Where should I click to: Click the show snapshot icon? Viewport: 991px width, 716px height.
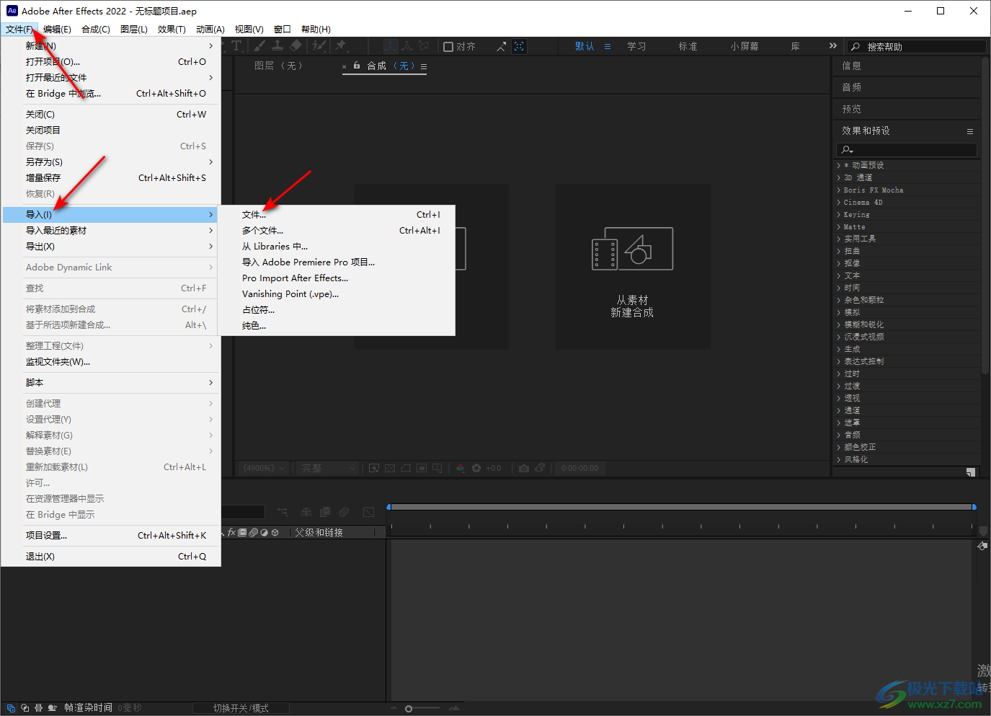click(x=540, y=467)
